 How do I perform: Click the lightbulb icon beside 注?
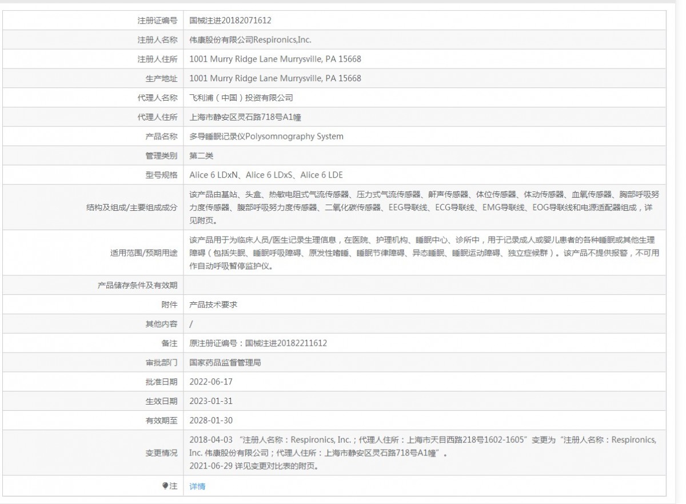point(165,486)
